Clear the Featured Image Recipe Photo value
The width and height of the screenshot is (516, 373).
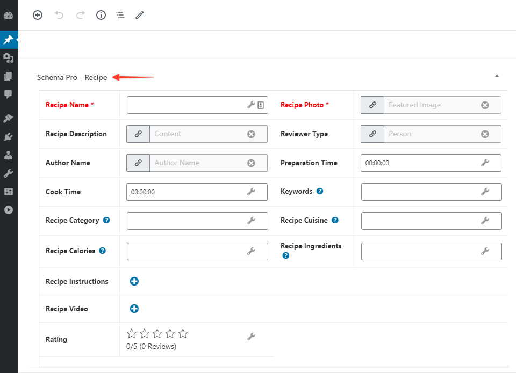click(485, 105)
